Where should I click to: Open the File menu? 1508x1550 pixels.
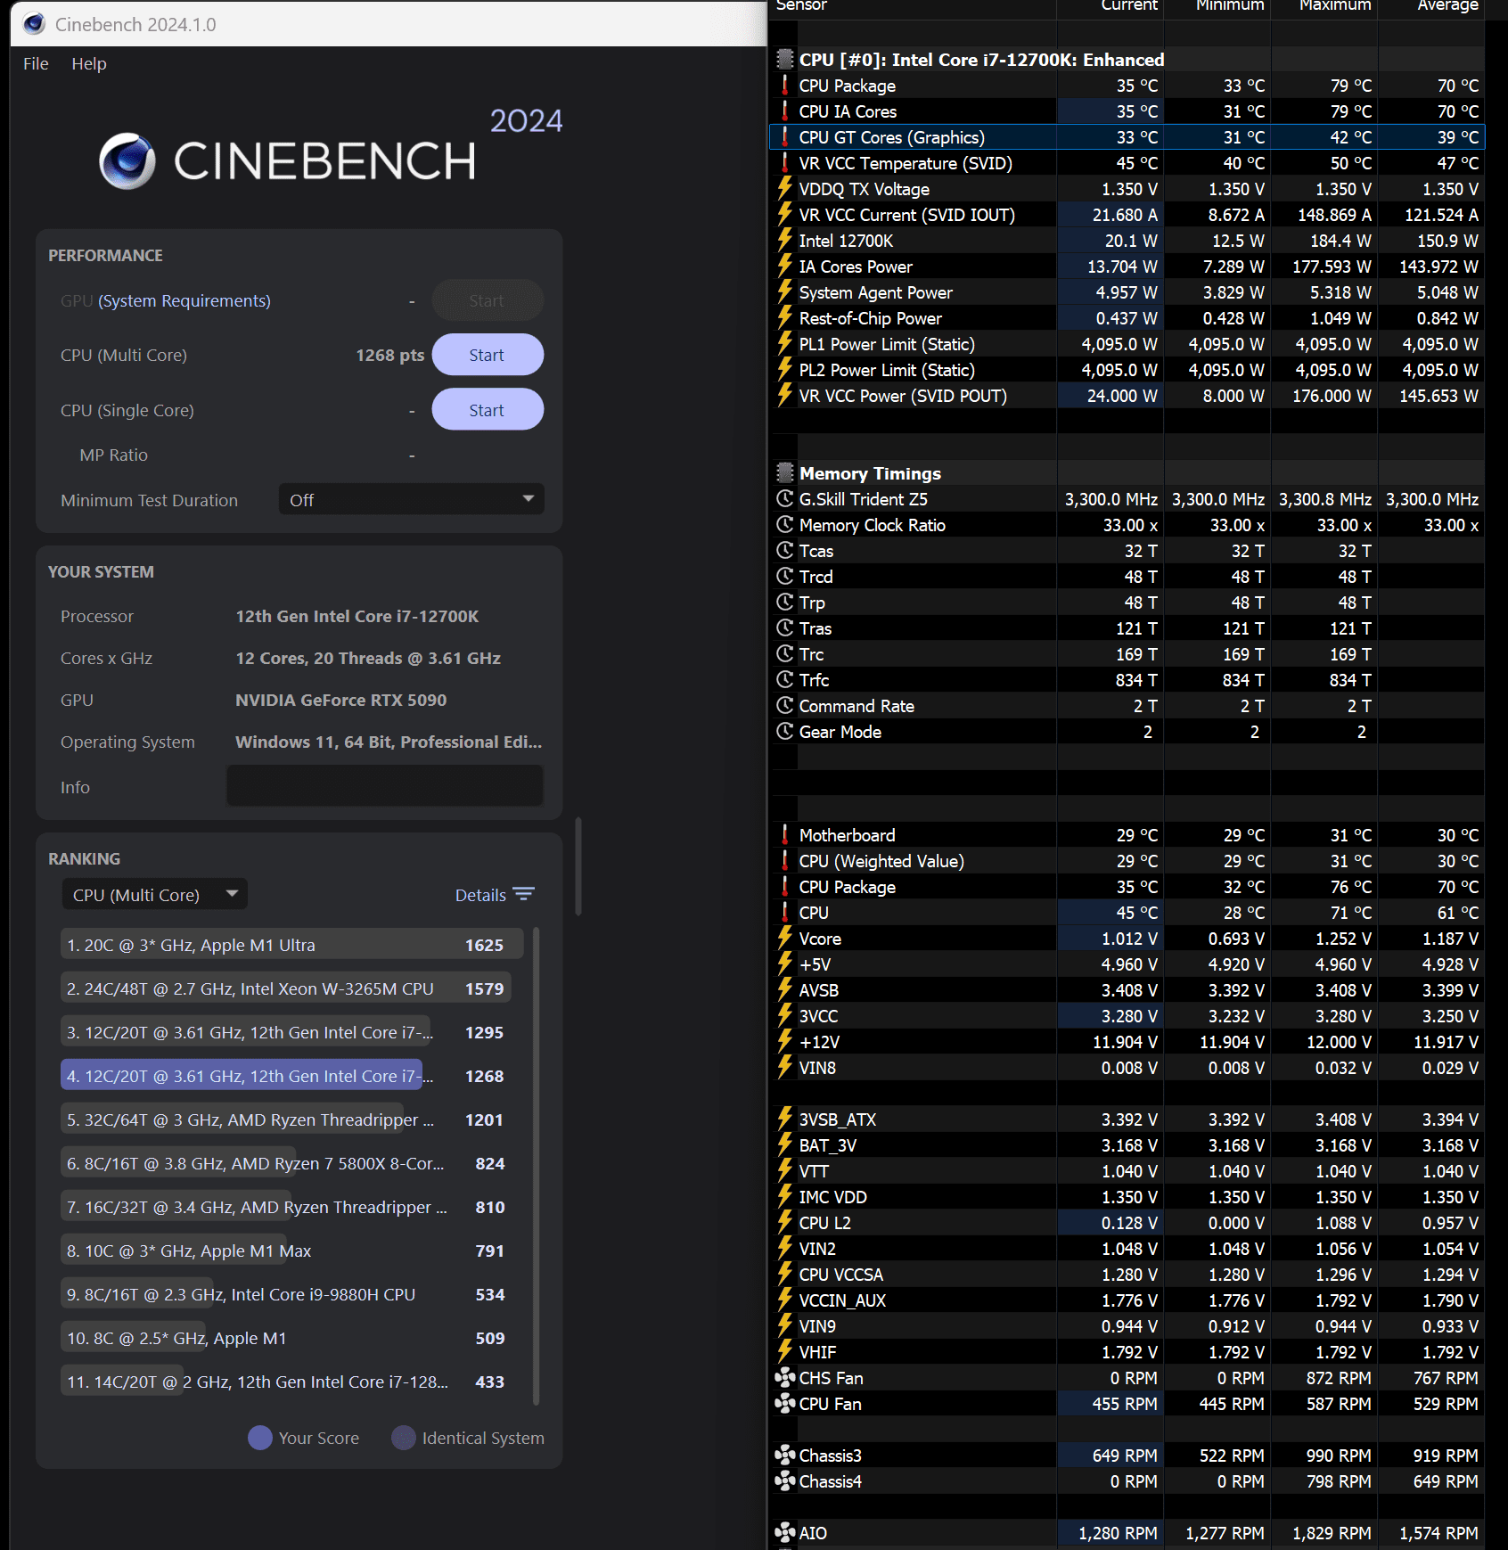coord(36,64)
